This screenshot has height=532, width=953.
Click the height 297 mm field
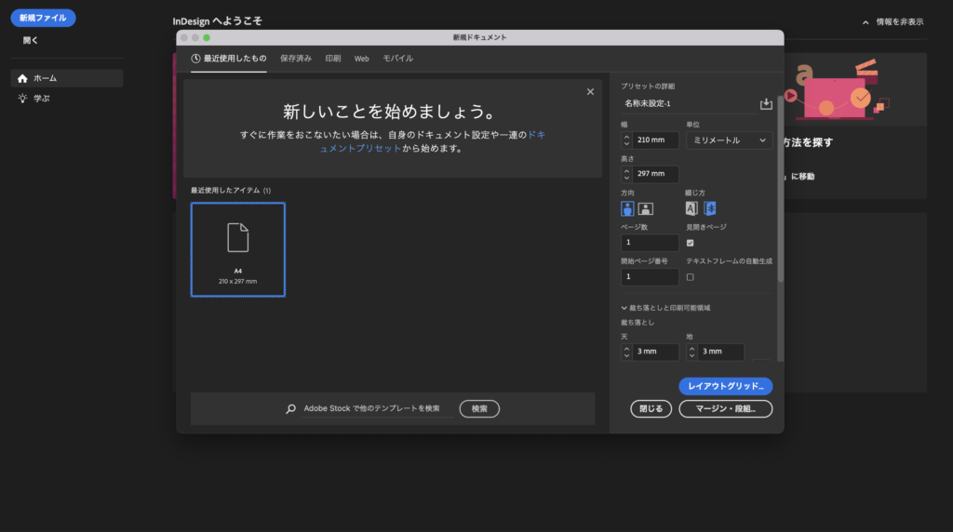point(655,174)
